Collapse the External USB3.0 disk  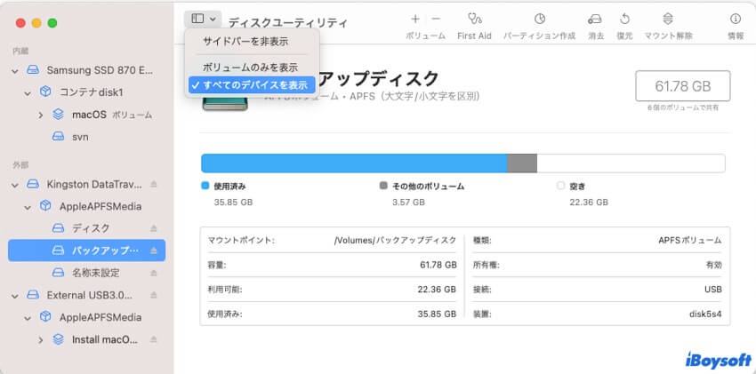pyautogui.click(x=15, y=295)
